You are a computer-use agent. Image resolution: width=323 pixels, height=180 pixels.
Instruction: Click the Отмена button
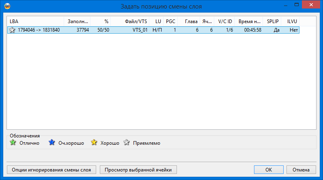[301, 170]
